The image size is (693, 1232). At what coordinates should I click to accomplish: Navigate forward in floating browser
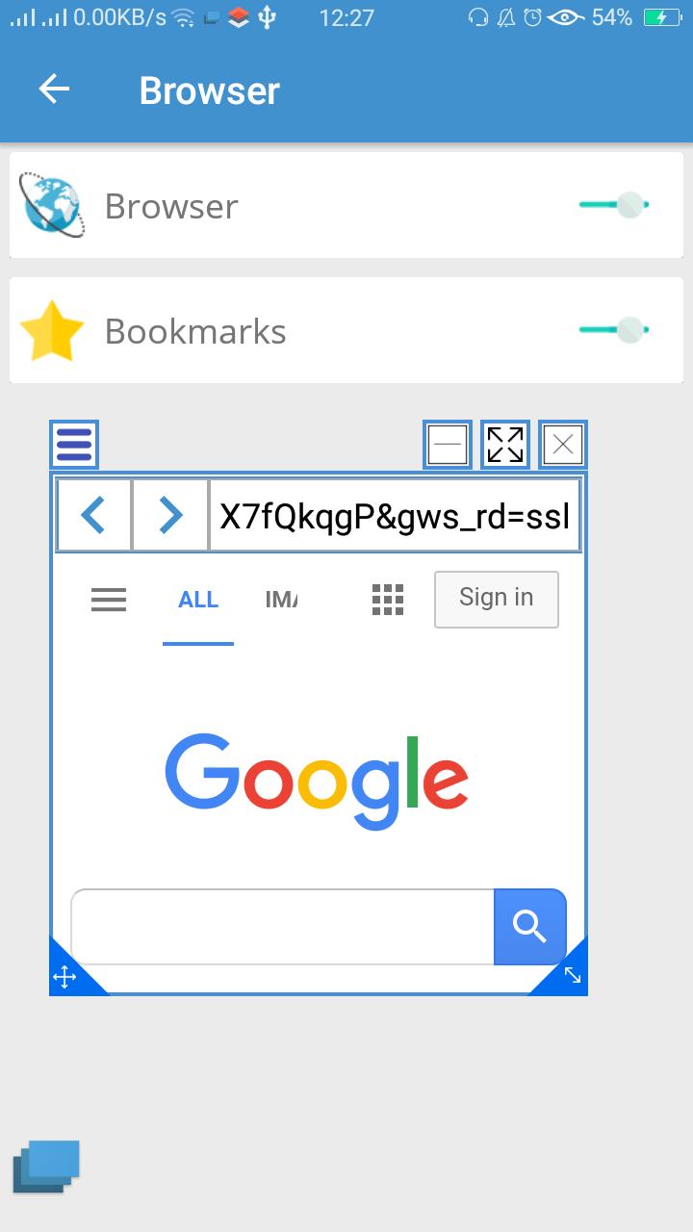click(x=170, y=515)
